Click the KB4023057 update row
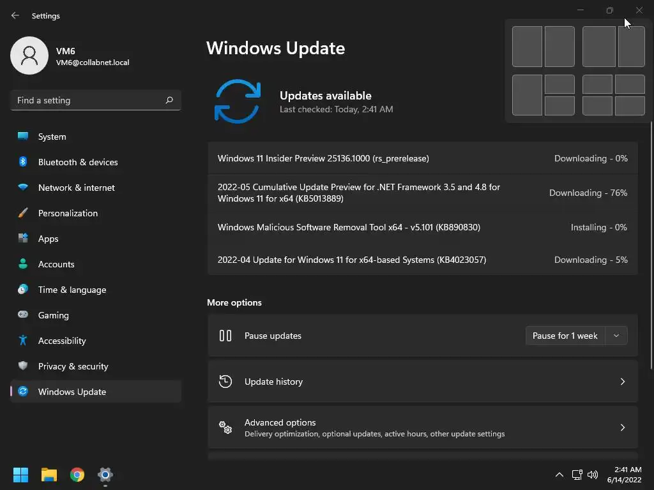This screenshot has width=654, height=490. point(423,260)
